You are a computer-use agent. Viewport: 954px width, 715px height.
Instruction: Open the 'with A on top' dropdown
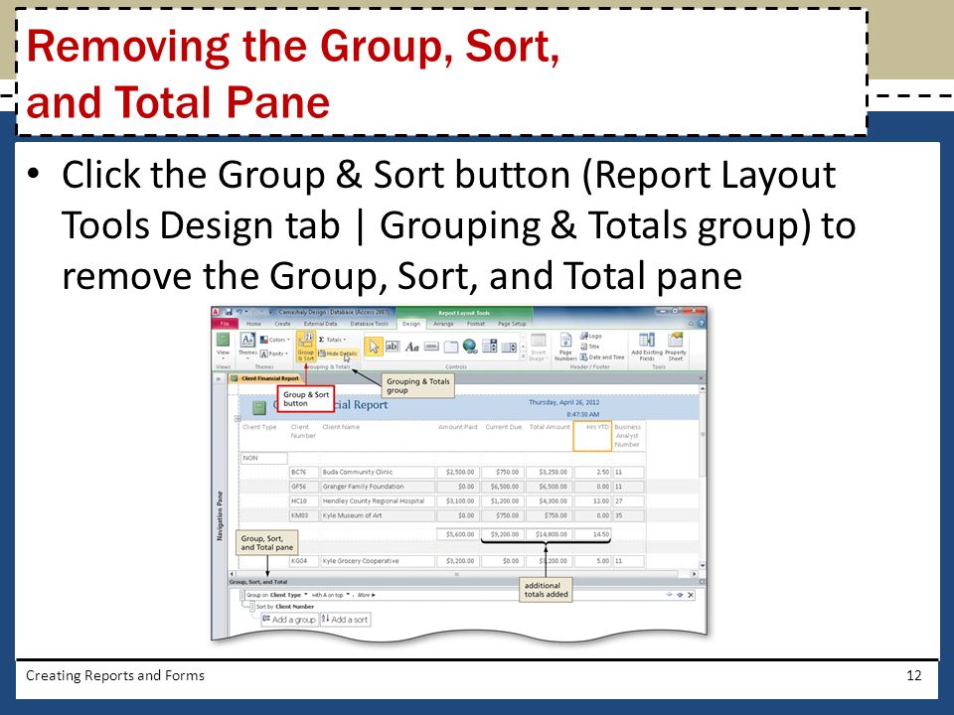pos(348,595)
